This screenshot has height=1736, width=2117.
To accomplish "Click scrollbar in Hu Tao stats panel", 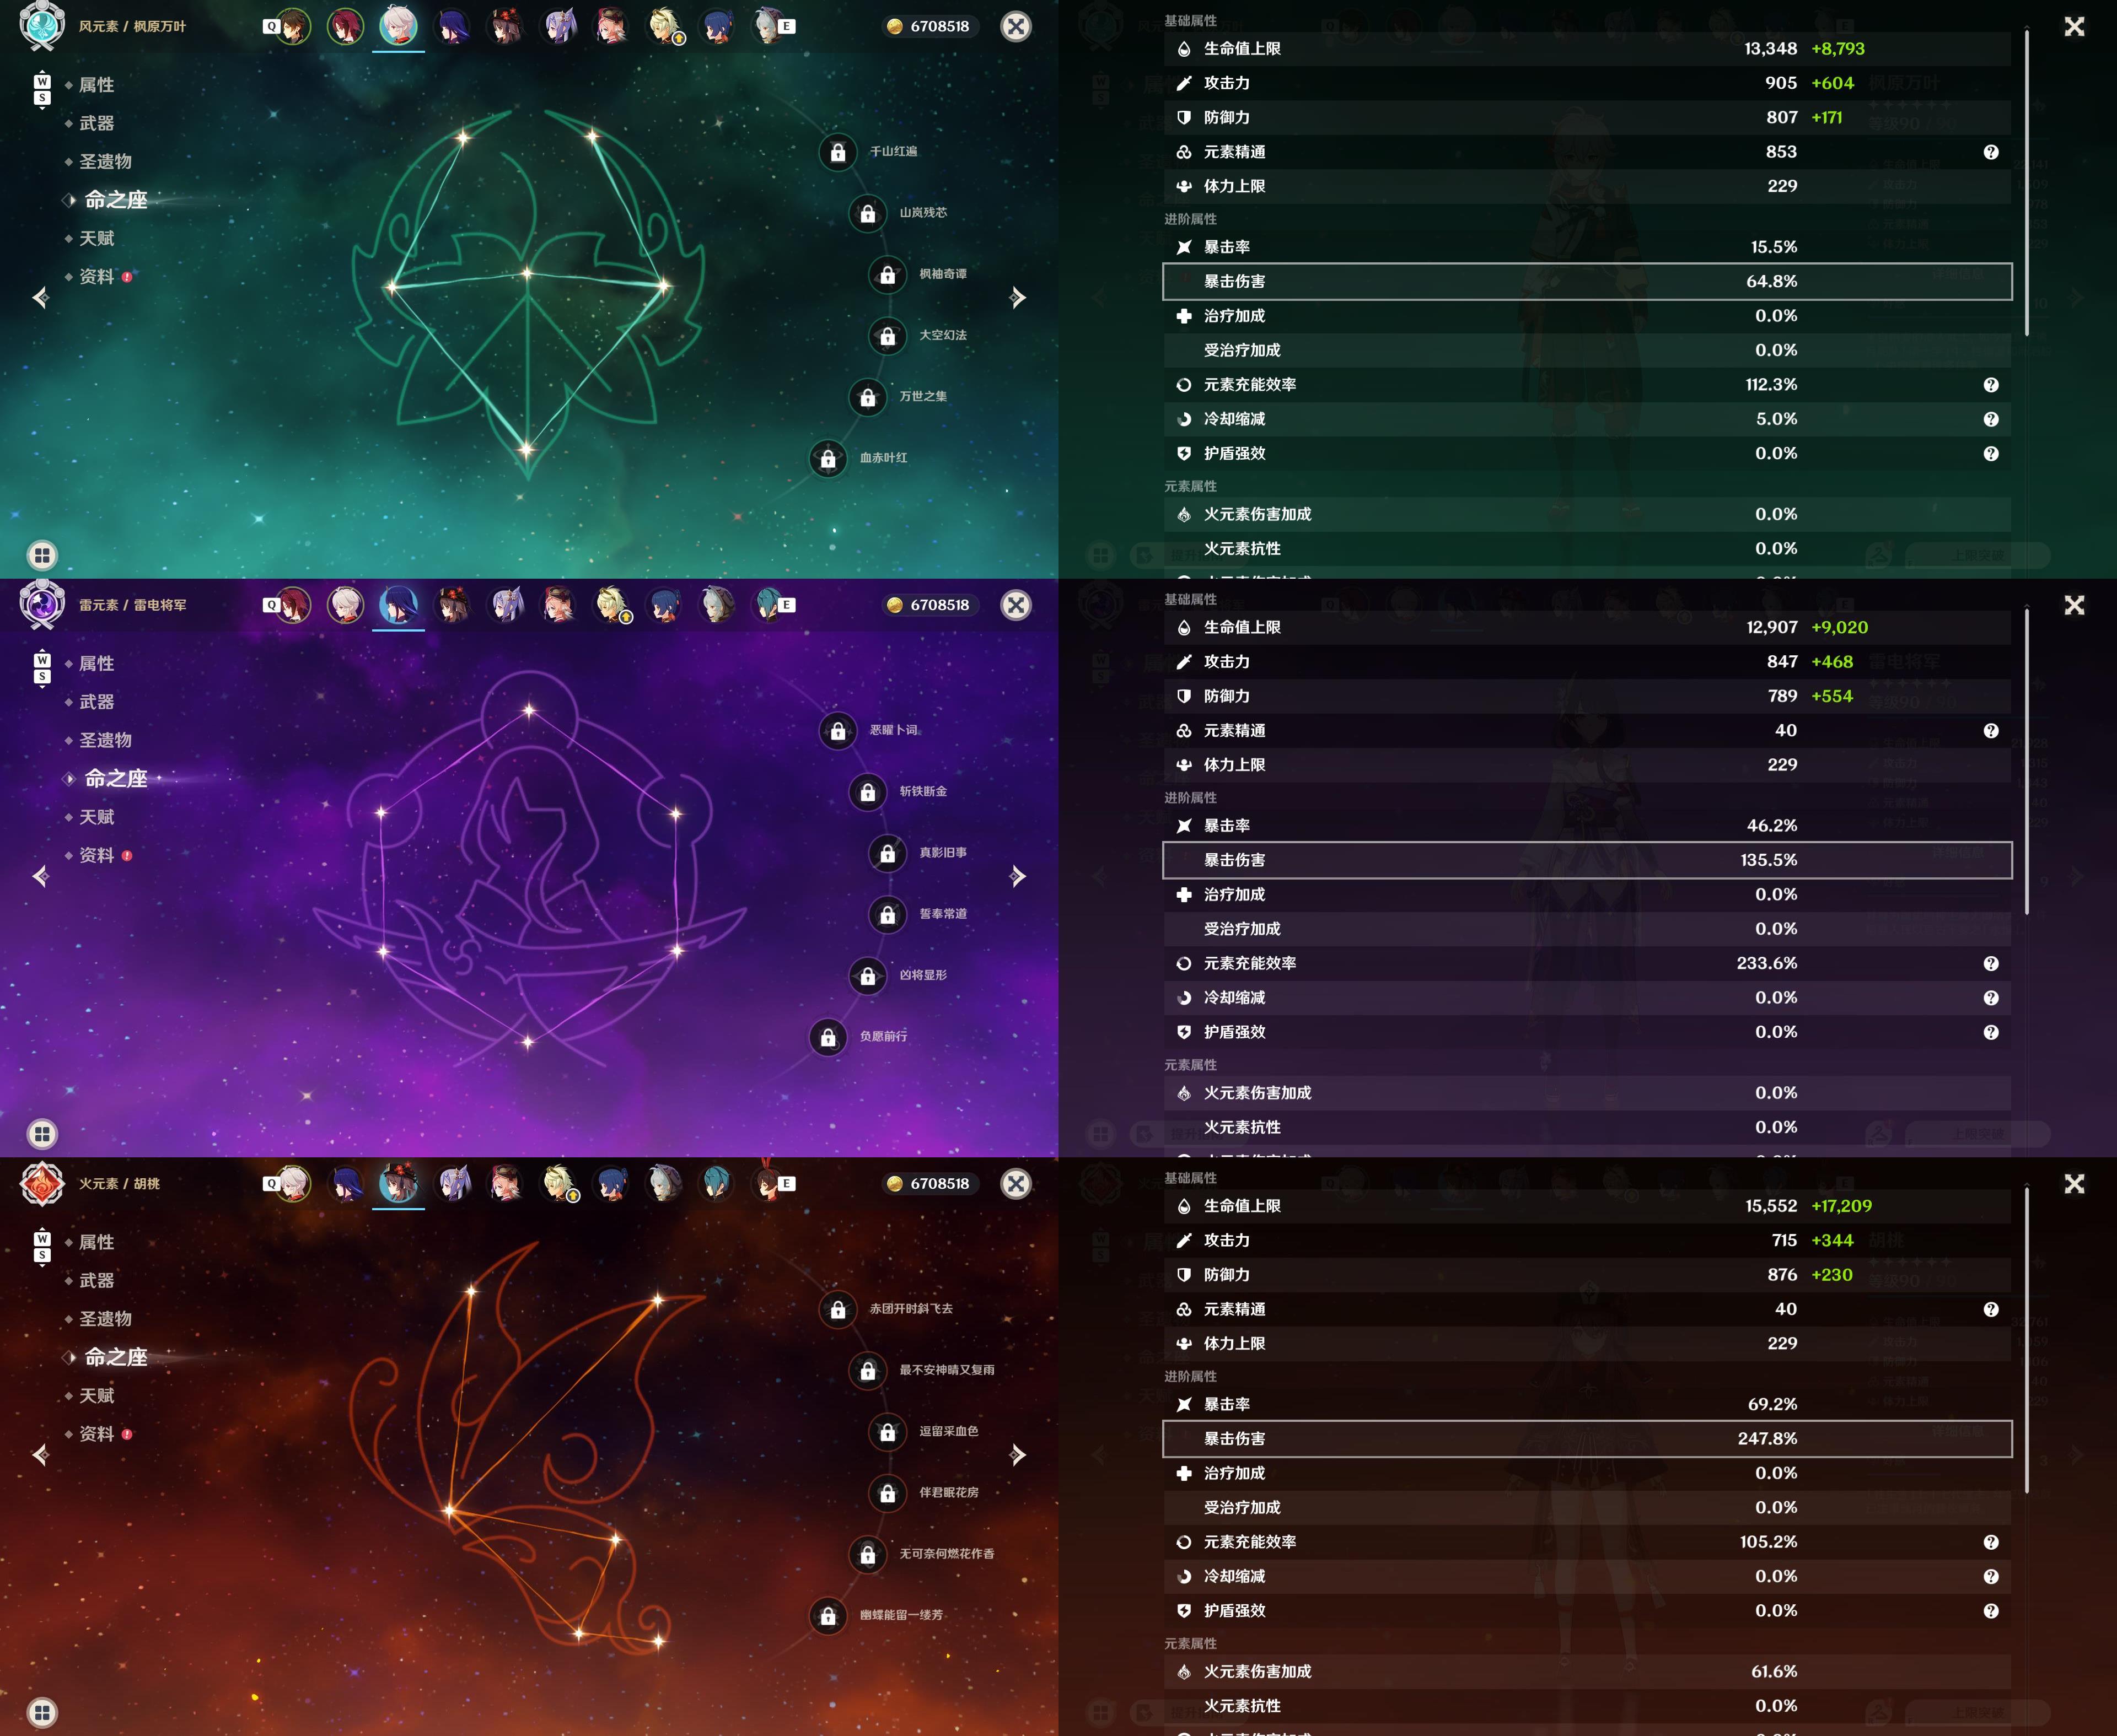I will pos(2027,1340).
